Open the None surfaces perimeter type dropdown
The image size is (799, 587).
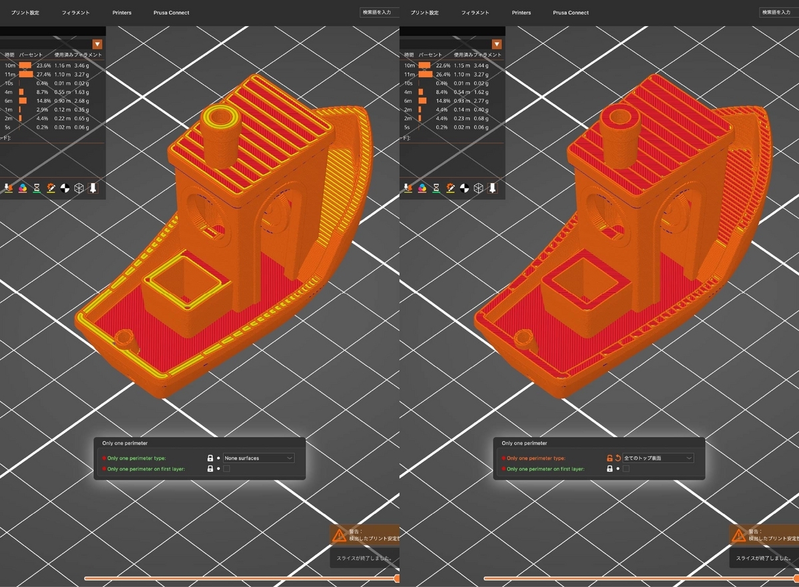(258, 458)
